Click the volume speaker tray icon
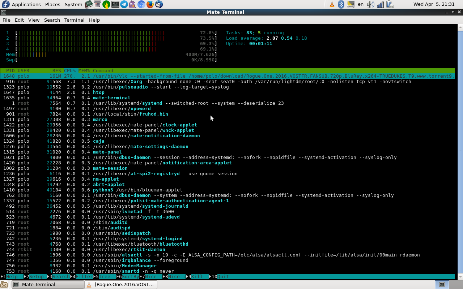 coord(370,4)
